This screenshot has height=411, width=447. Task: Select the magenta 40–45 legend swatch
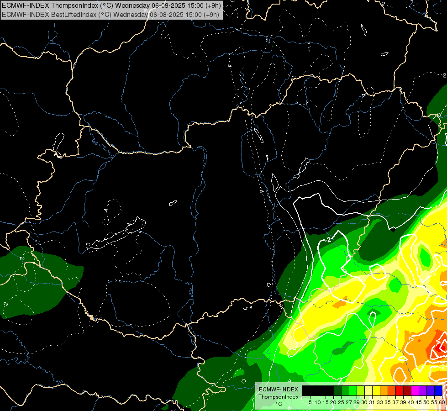click(x=415, y=390)
